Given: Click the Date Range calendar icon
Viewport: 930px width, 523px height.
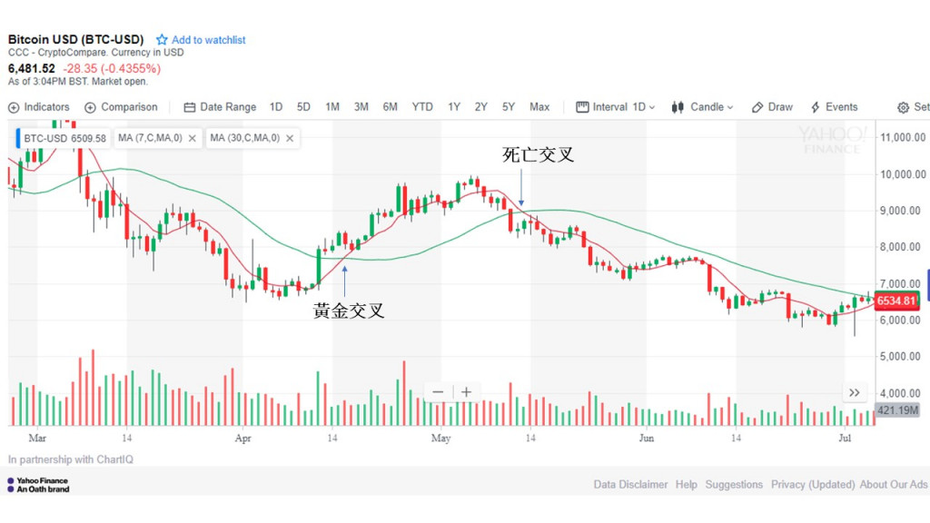Looking at the screenshot, I should (x=189, y=107).
